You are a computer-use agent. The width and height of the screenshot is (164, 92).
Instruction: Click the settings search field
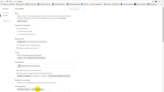click(77, 9)
